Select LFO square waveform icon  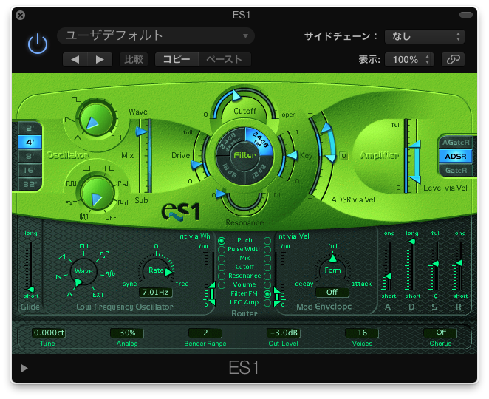pyautogui.click(x=83, y=246)
